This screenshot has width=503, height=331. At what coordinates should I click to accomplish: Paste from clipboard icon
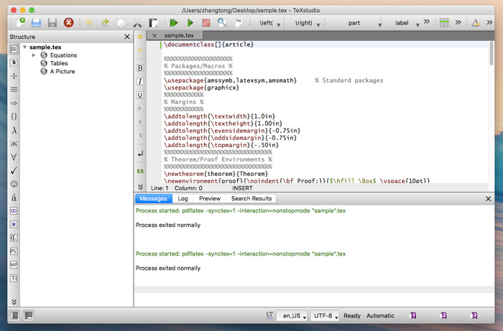click(153, 23)
